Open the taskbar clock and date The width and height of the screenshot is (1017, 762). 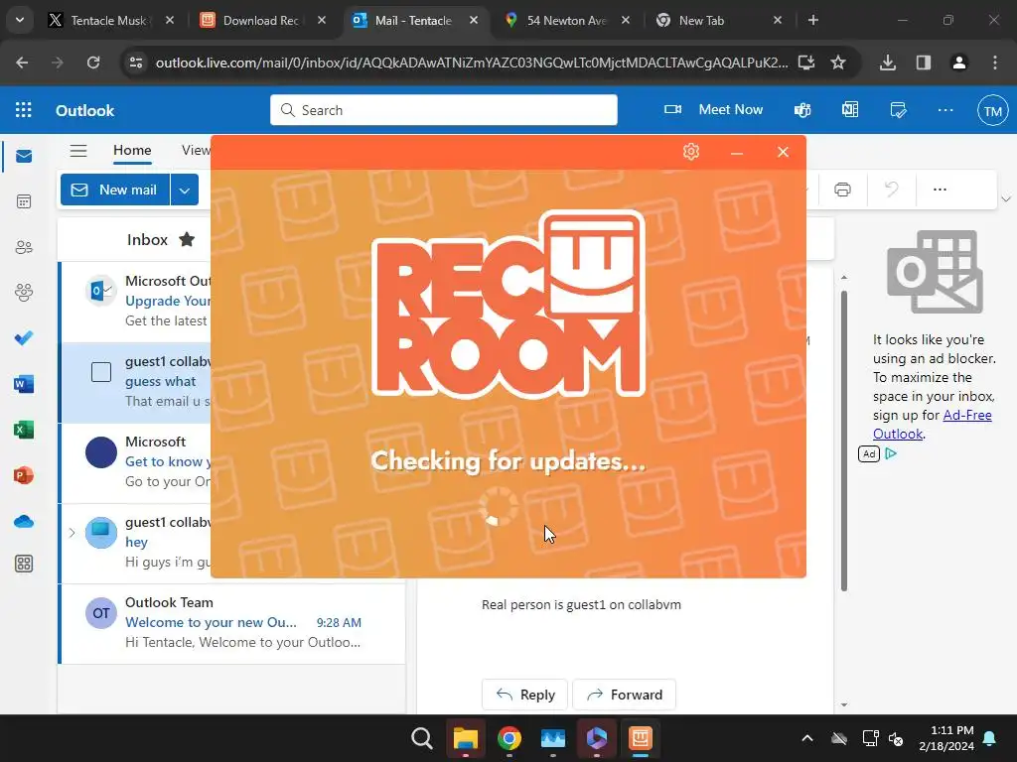point(946,738)
